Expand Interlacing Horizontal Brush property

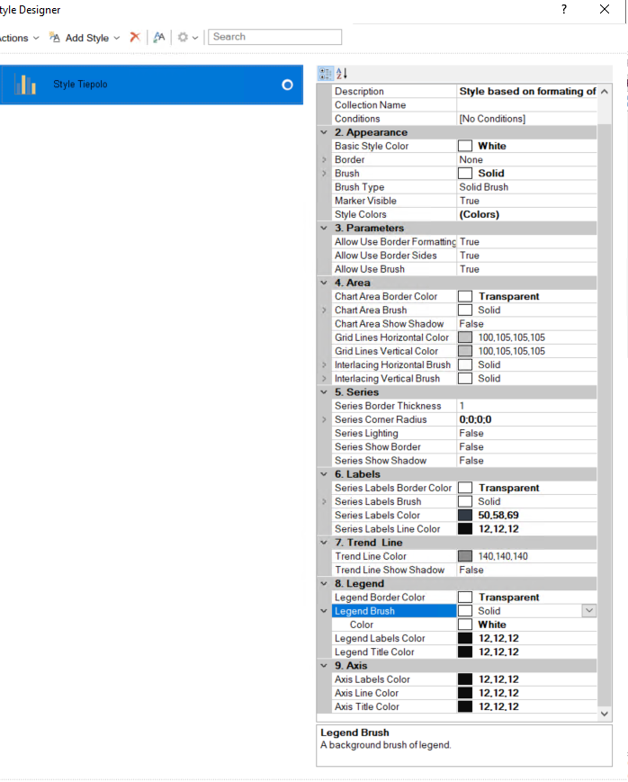click(x=324, y=365)
